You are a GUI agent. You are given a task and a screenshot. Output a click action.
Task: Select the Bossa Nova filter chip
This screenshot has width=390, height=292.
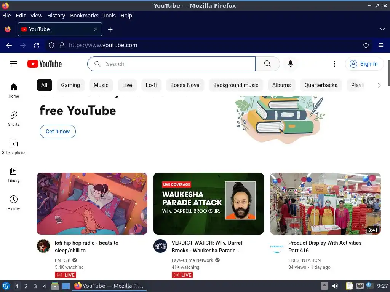point(185,85)
